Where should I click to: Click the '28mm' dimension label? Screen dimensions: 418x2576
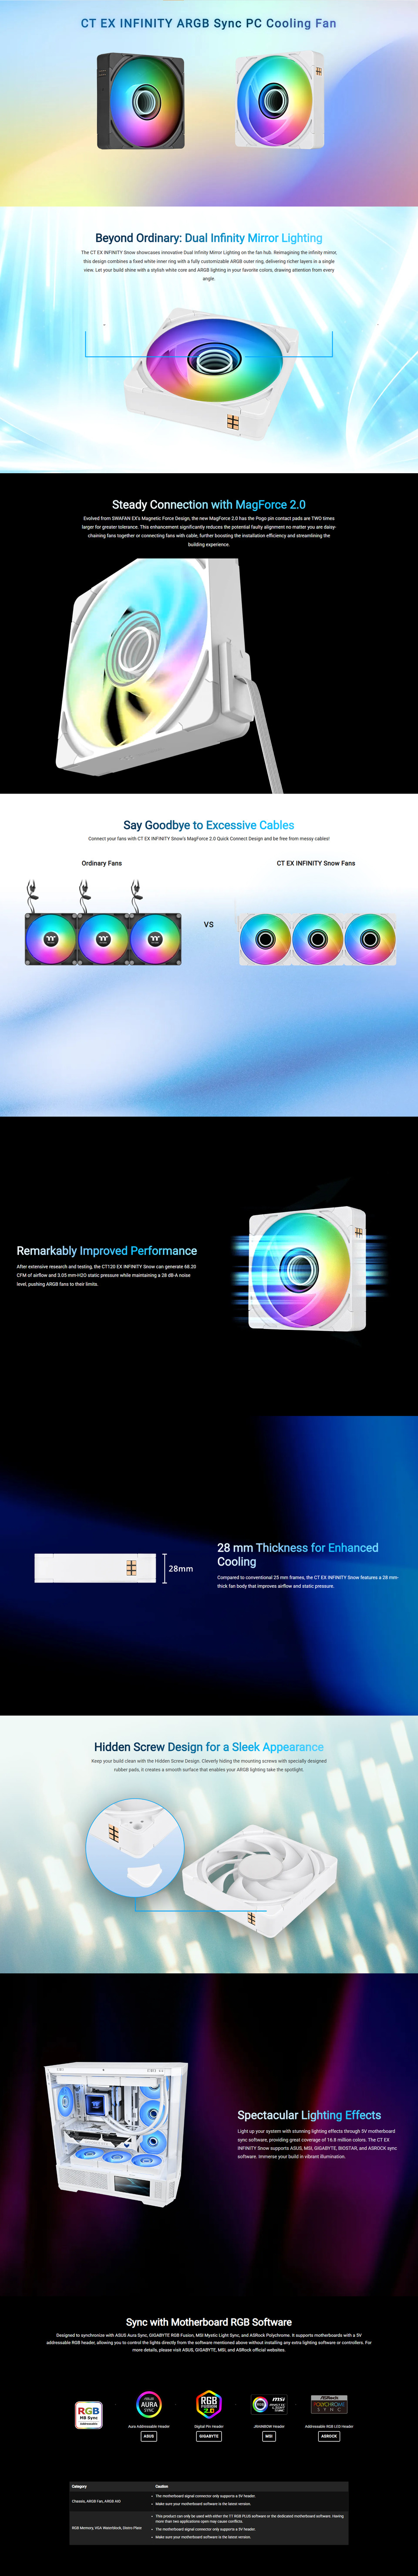pyautogui.click(x=181, y=1568)
